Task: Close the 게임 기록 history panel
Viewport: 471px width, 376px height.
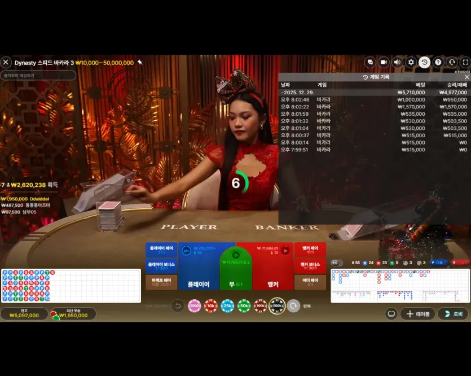Action: point(467,77)
